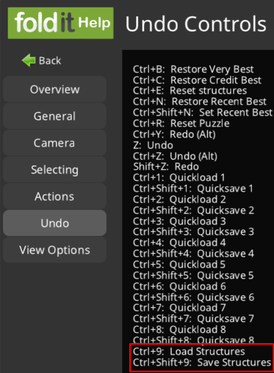Go to the Actions help section
This screenshot has width=274, height=373.
[55, 196]
